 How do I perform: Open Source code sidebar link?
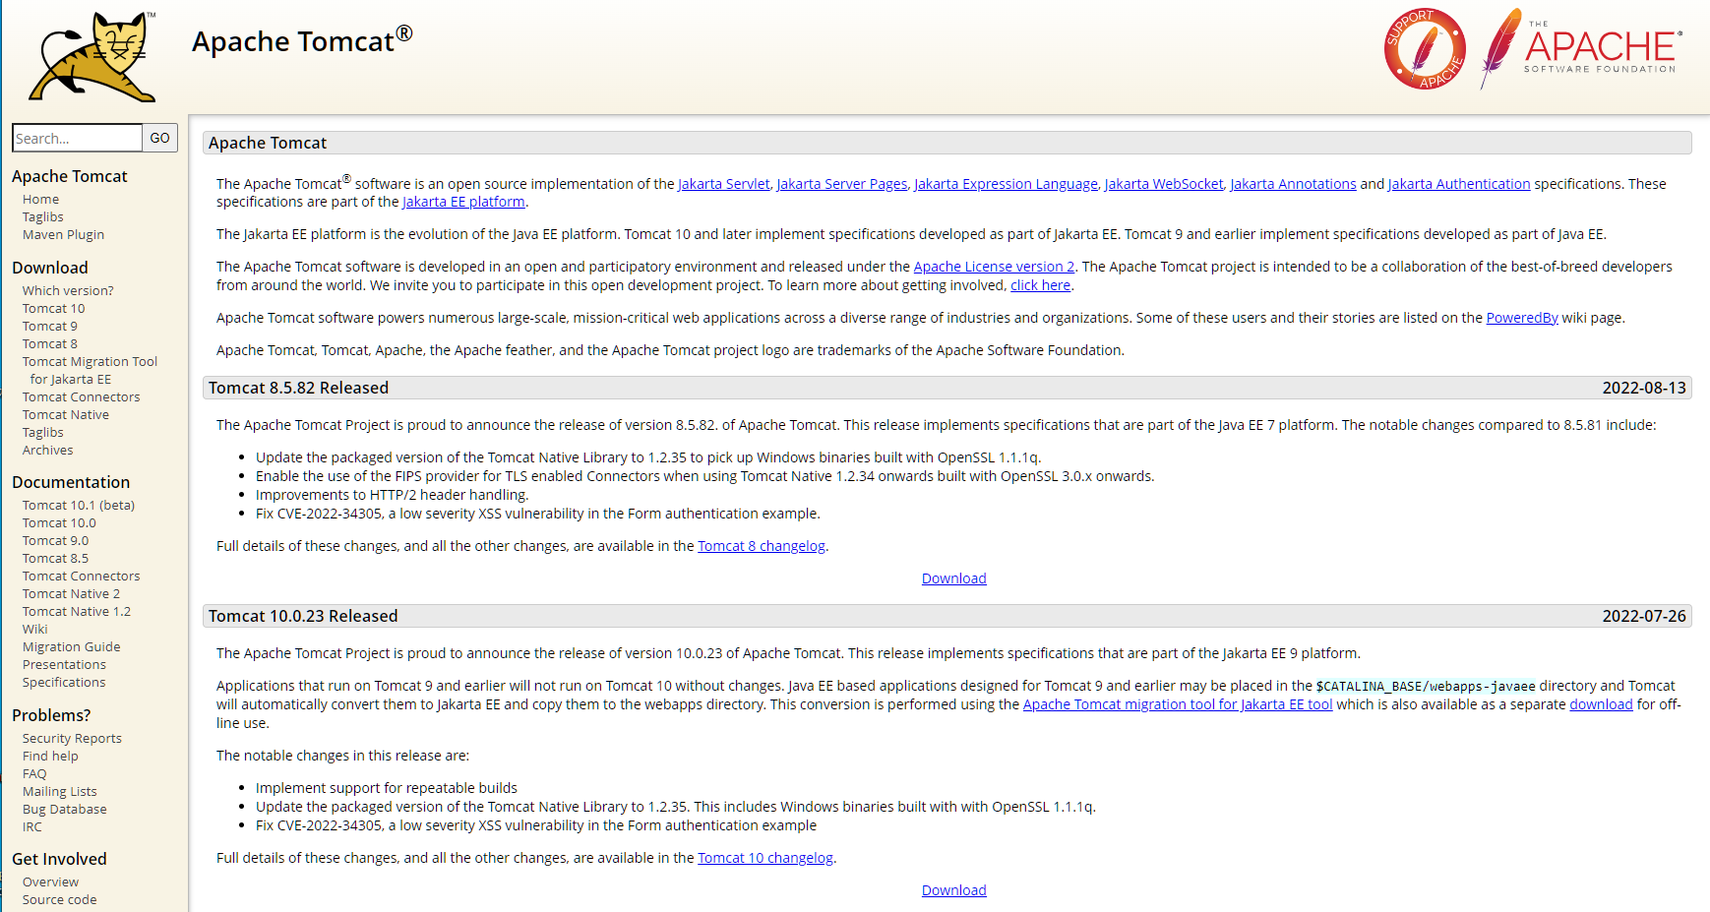[x=60, y=899]
